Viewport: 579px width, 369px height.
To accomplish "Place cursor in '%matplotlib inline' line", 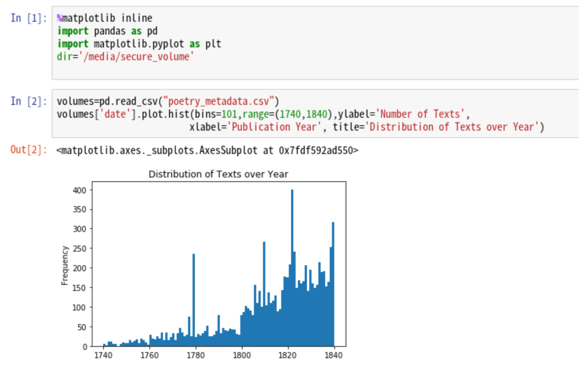I will pos(105,18).
